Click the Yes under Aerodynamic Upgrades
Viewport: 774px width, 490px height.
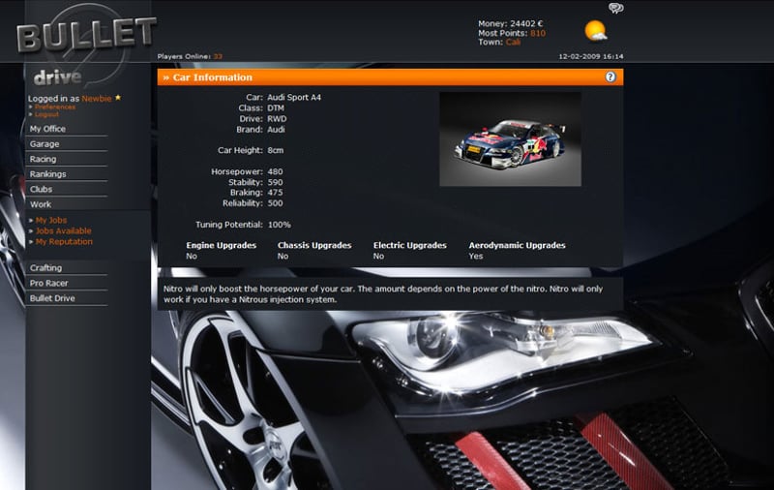click(x=476, y=256)
